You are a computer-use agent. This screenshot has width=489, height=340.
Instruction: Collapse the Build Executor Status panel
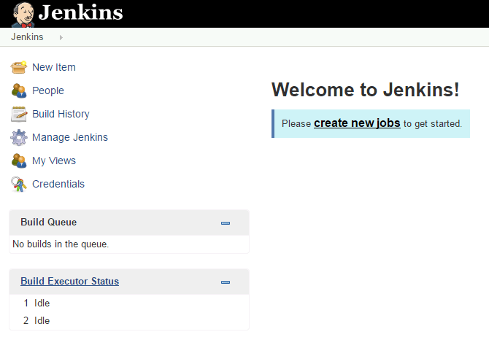[226, 282]
